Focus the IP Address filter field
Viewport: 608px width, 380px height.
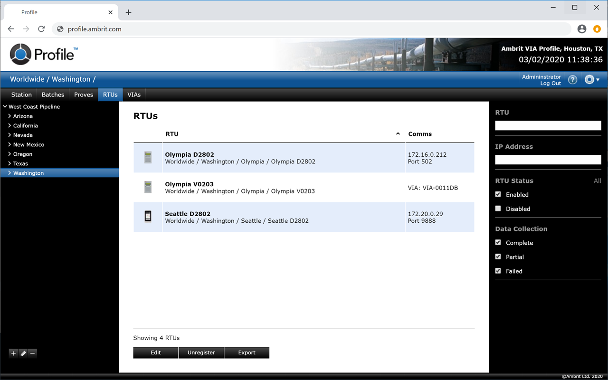[548, 160]
